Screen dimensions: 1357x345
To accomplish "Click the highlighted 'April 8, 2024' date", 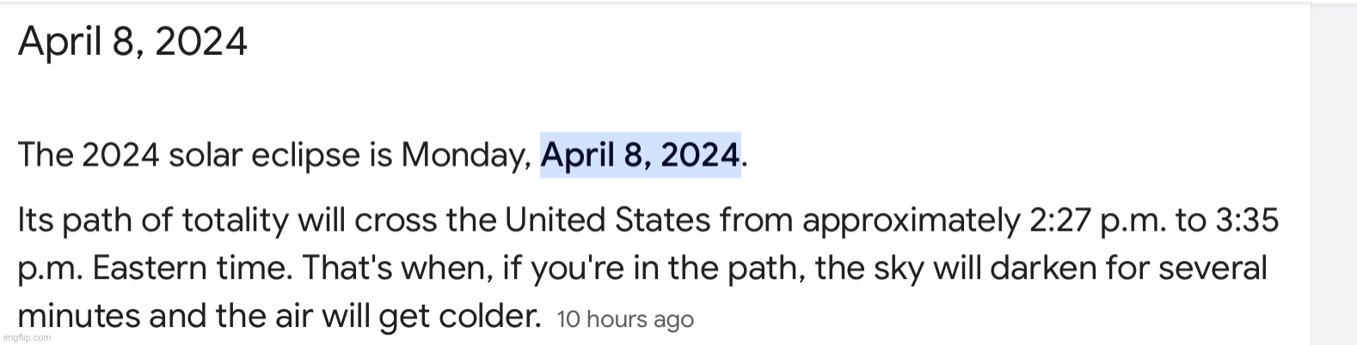I will (640, 154).
